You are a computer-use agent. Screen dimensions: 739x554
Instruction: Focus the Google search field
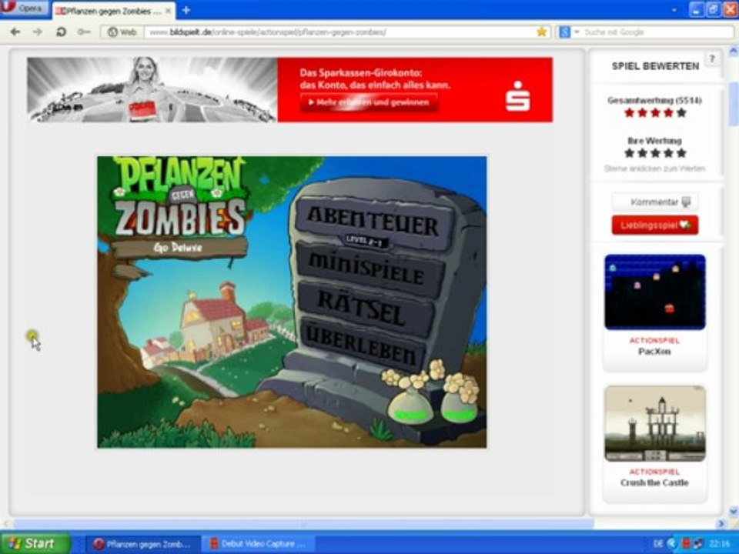pyautogui.click(x=657, y=32)
